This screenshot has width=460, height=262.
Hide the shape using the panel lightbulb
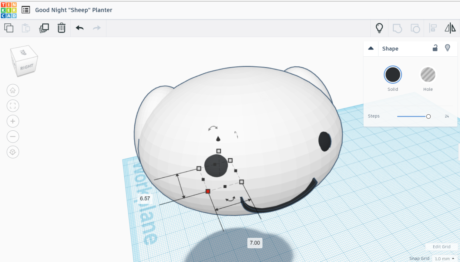[447, 48]
